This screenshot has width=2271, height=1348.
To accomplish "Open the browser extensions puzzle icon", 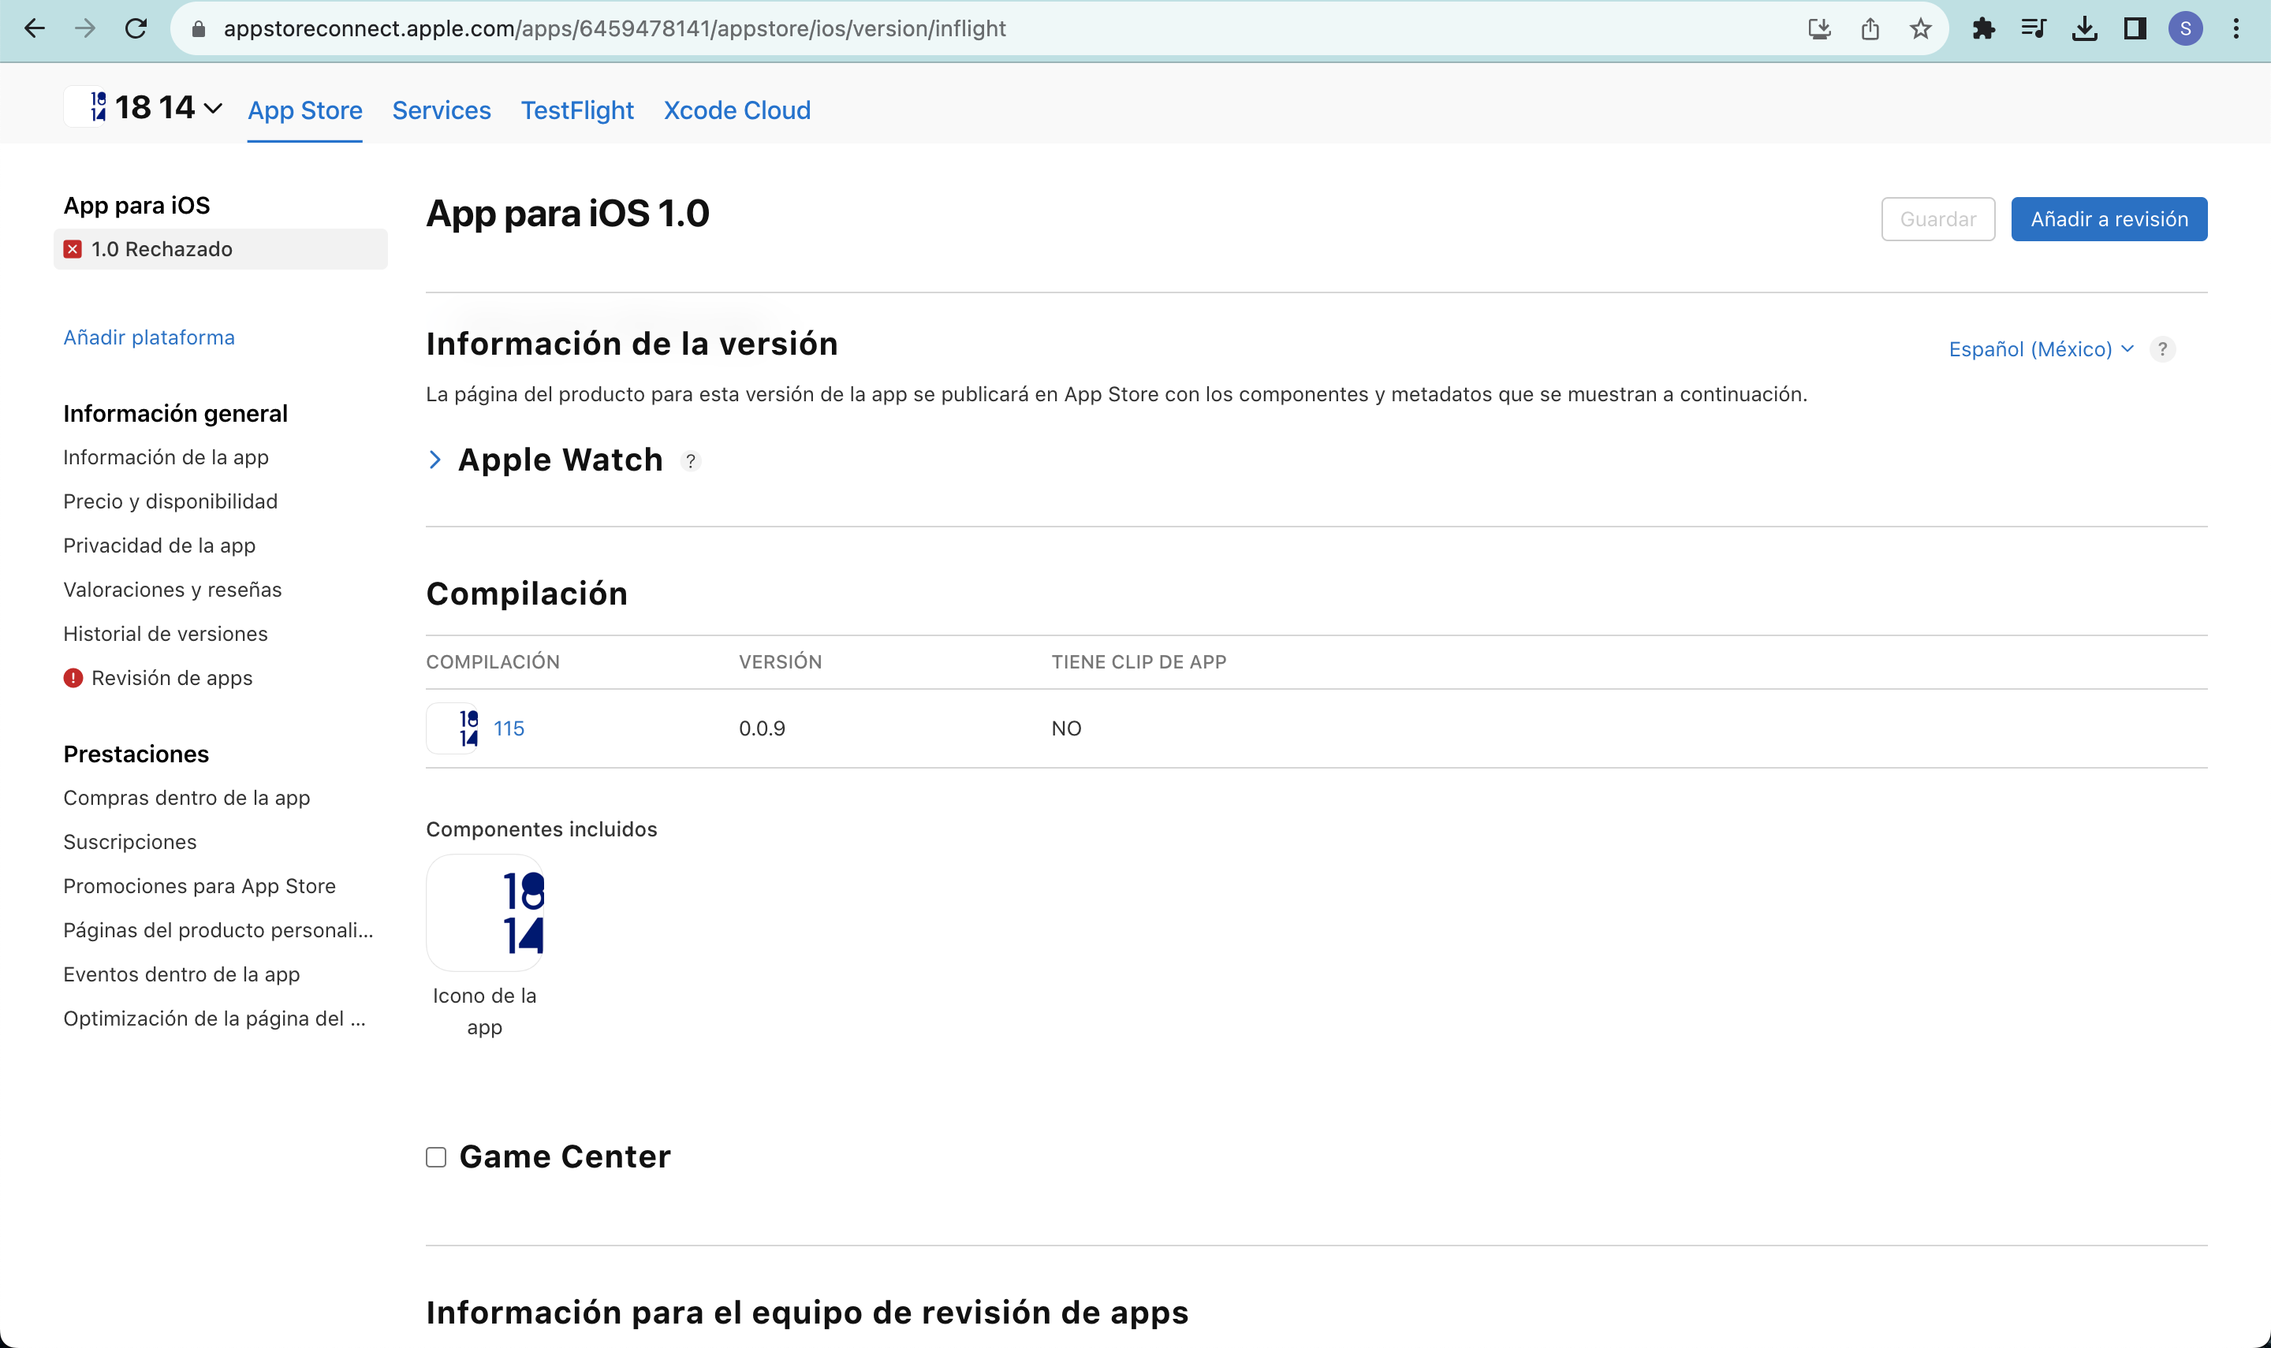I will click(x=1983, y=29).
